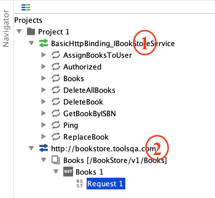Screen dimensions: 215x198
Task: Expand the GetBookByISBN operation
Action: point(44,114)
